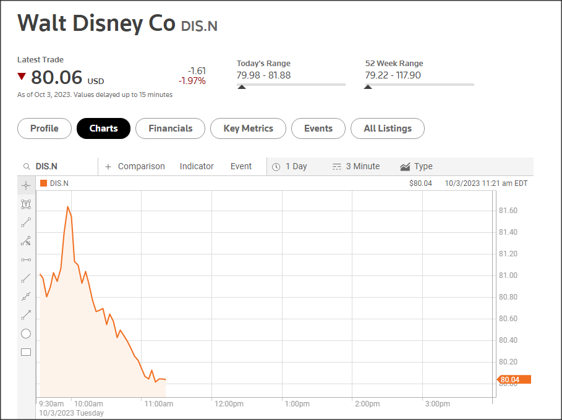Click the DIS.N symbol search field
The width and height of the screenshot is (562, 420).
coord(58,167)
